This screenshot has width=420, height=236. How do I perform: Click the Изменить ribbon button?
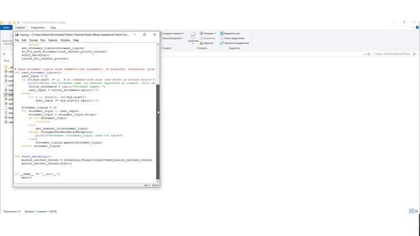207,38
